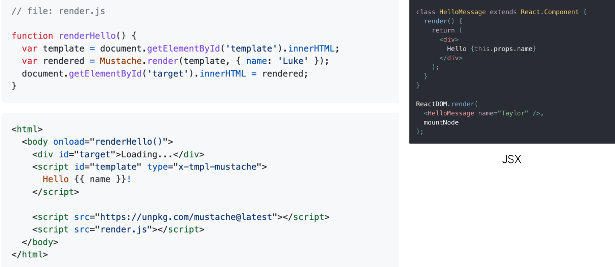The image size is (615, 267).
Task: Click the opening '<div>' tag in JSX code
Action: (x=449, y=39)
